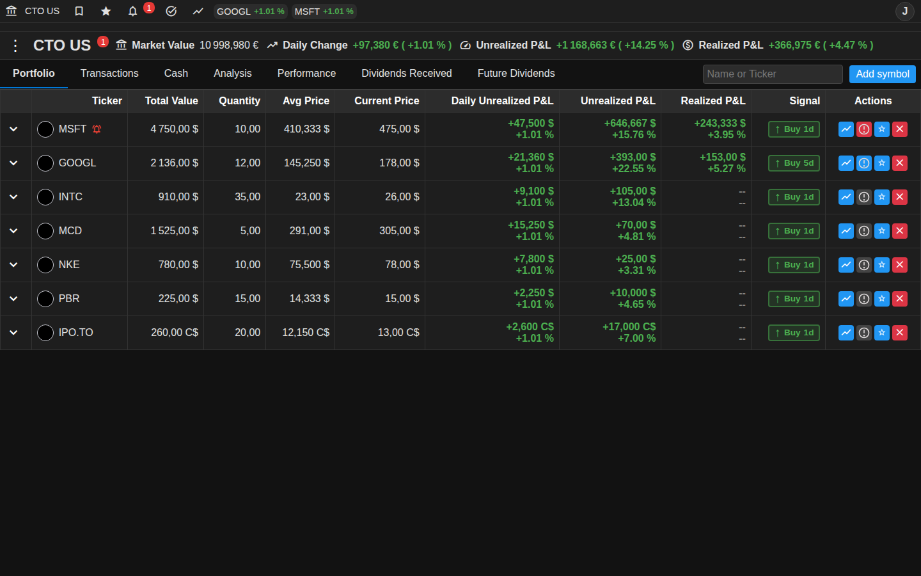Click the red alert icon in MSFT row actions

tap(863, 129)
